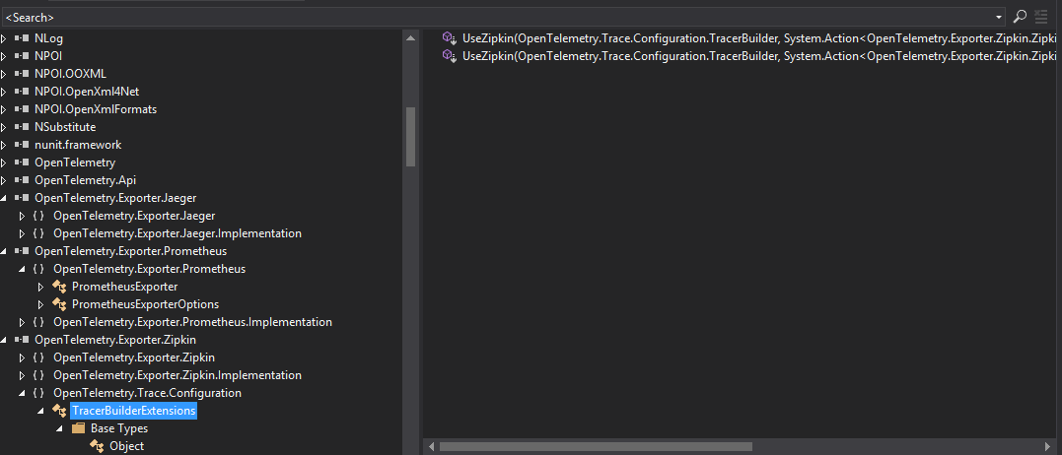Click the member list scroll left arrow

[431, 446]
